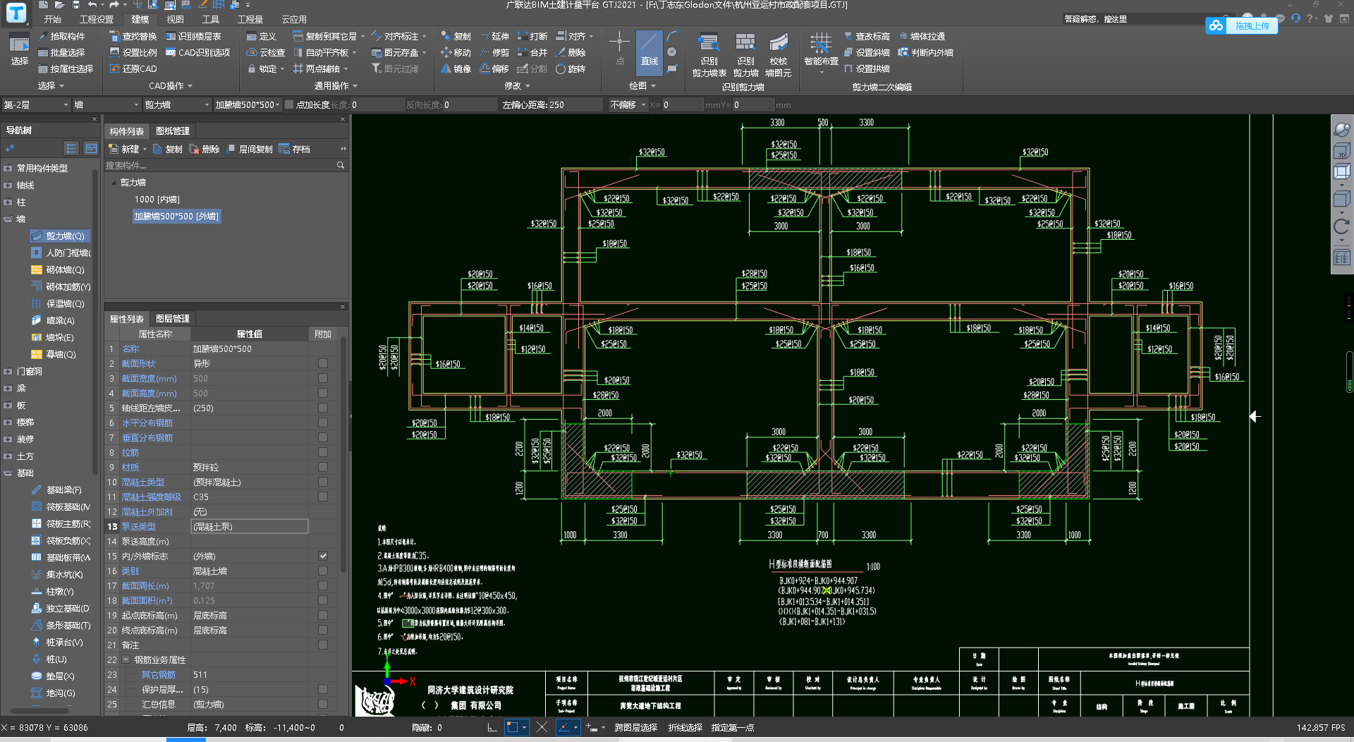Select the 打断 break tool
The image size is (1354, 742).
[532, 36]
